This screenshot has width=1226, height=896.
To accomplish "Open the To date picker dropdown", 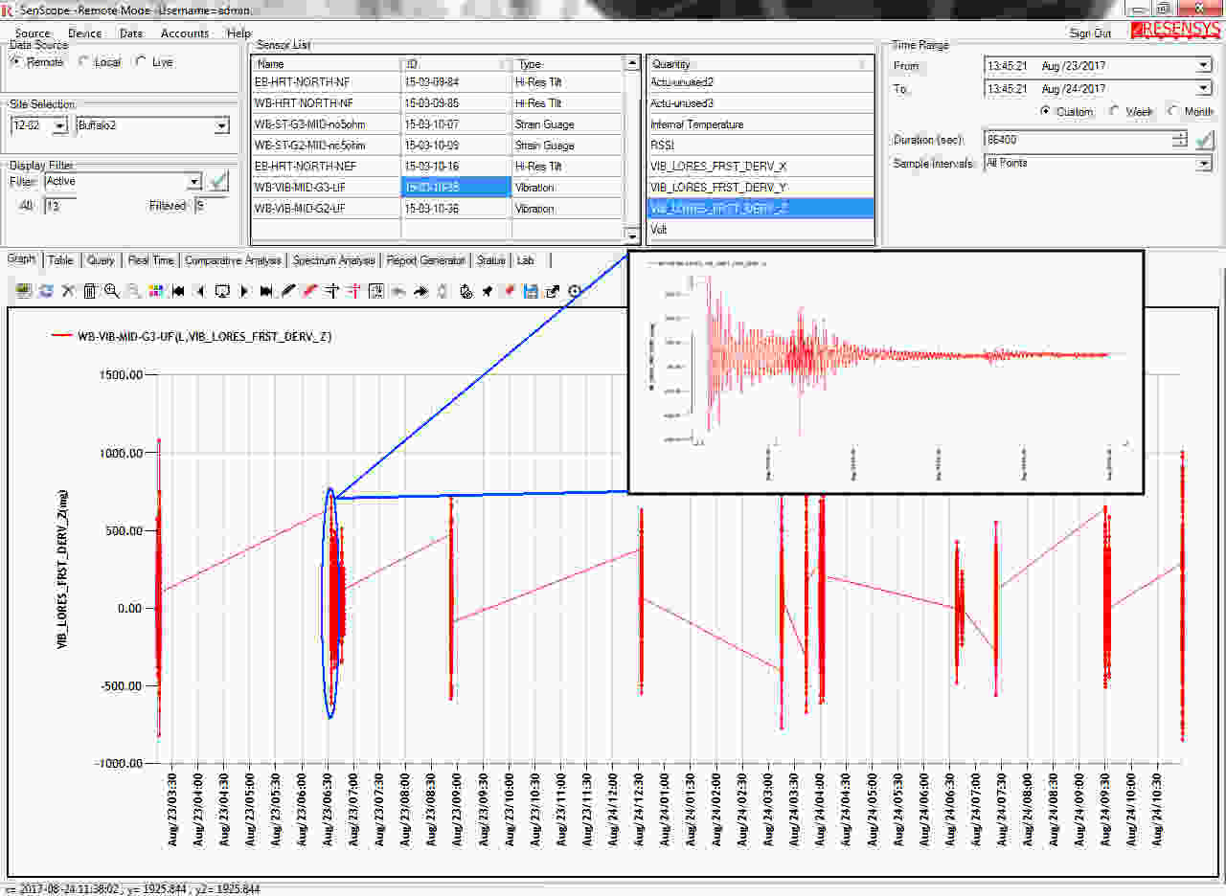I will [1203, 89].
